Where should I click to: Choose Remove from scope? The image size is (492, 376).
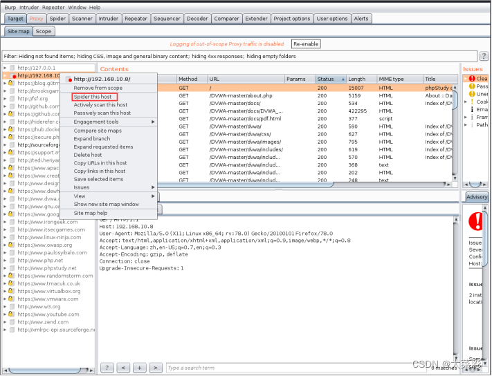[x=108, y=88]
